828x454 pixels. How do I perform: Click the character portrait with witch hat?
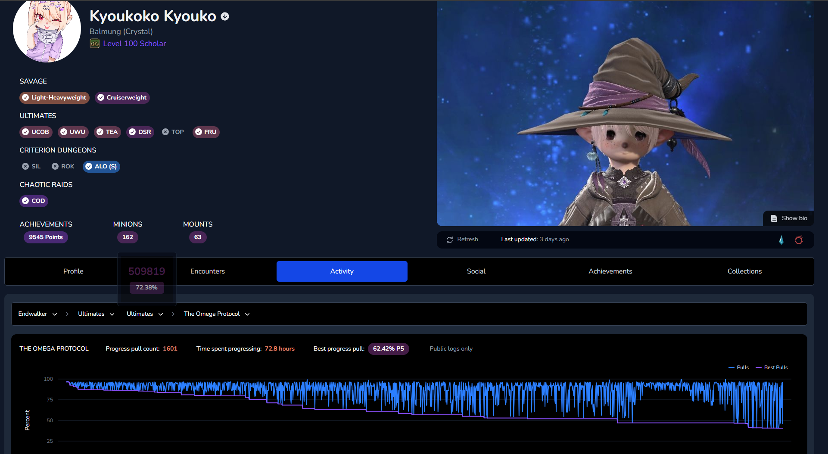click(626, 114)
